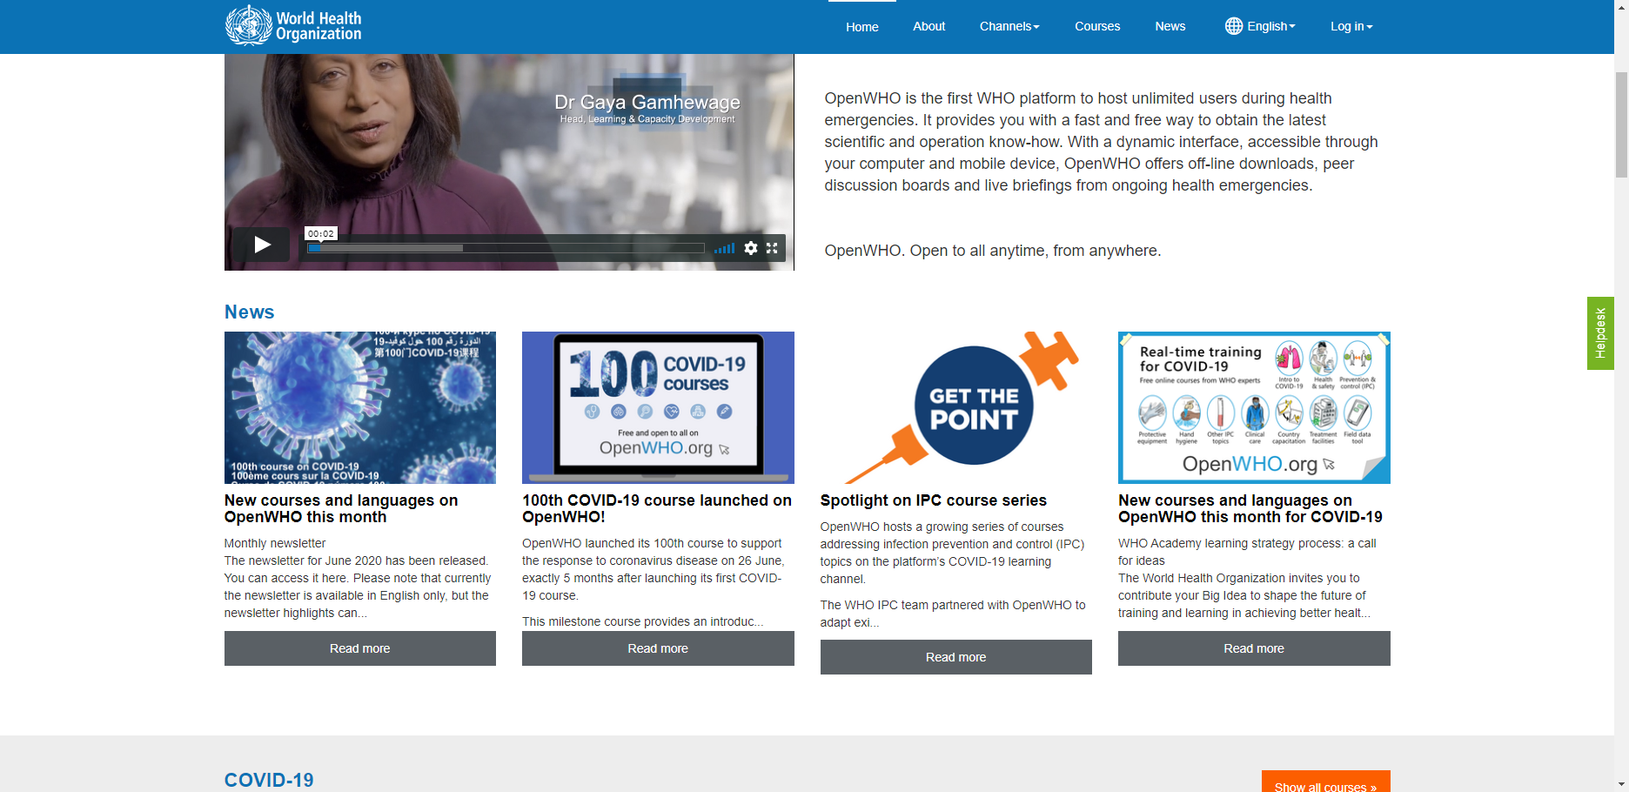Click Show all courses button
Screen dimensions: 1629x792
(x=1324, y=782)
